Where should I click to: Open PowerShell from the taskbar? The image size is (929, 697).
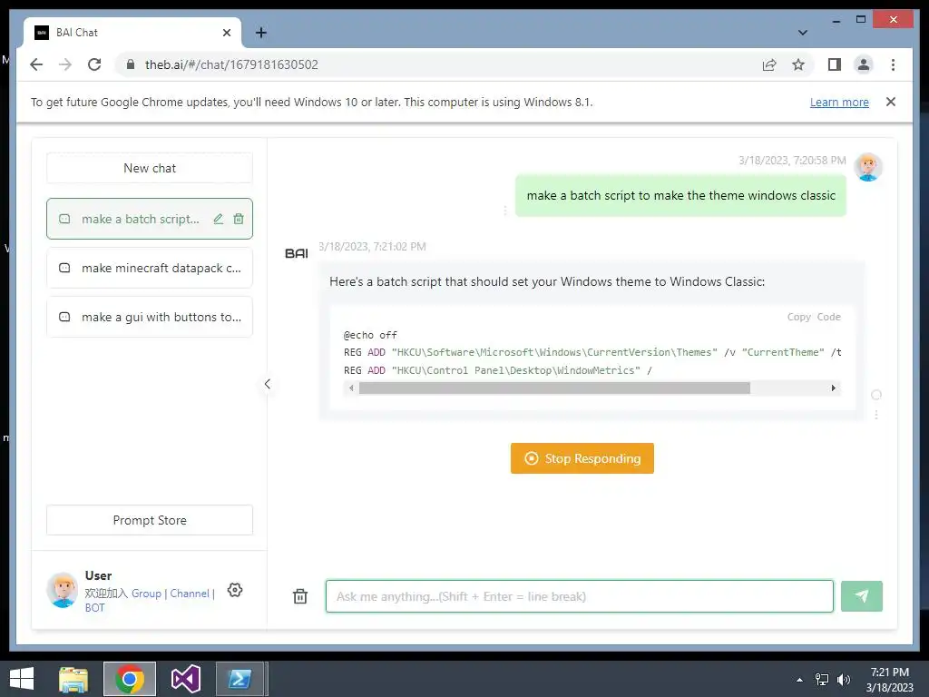point(240,679)
